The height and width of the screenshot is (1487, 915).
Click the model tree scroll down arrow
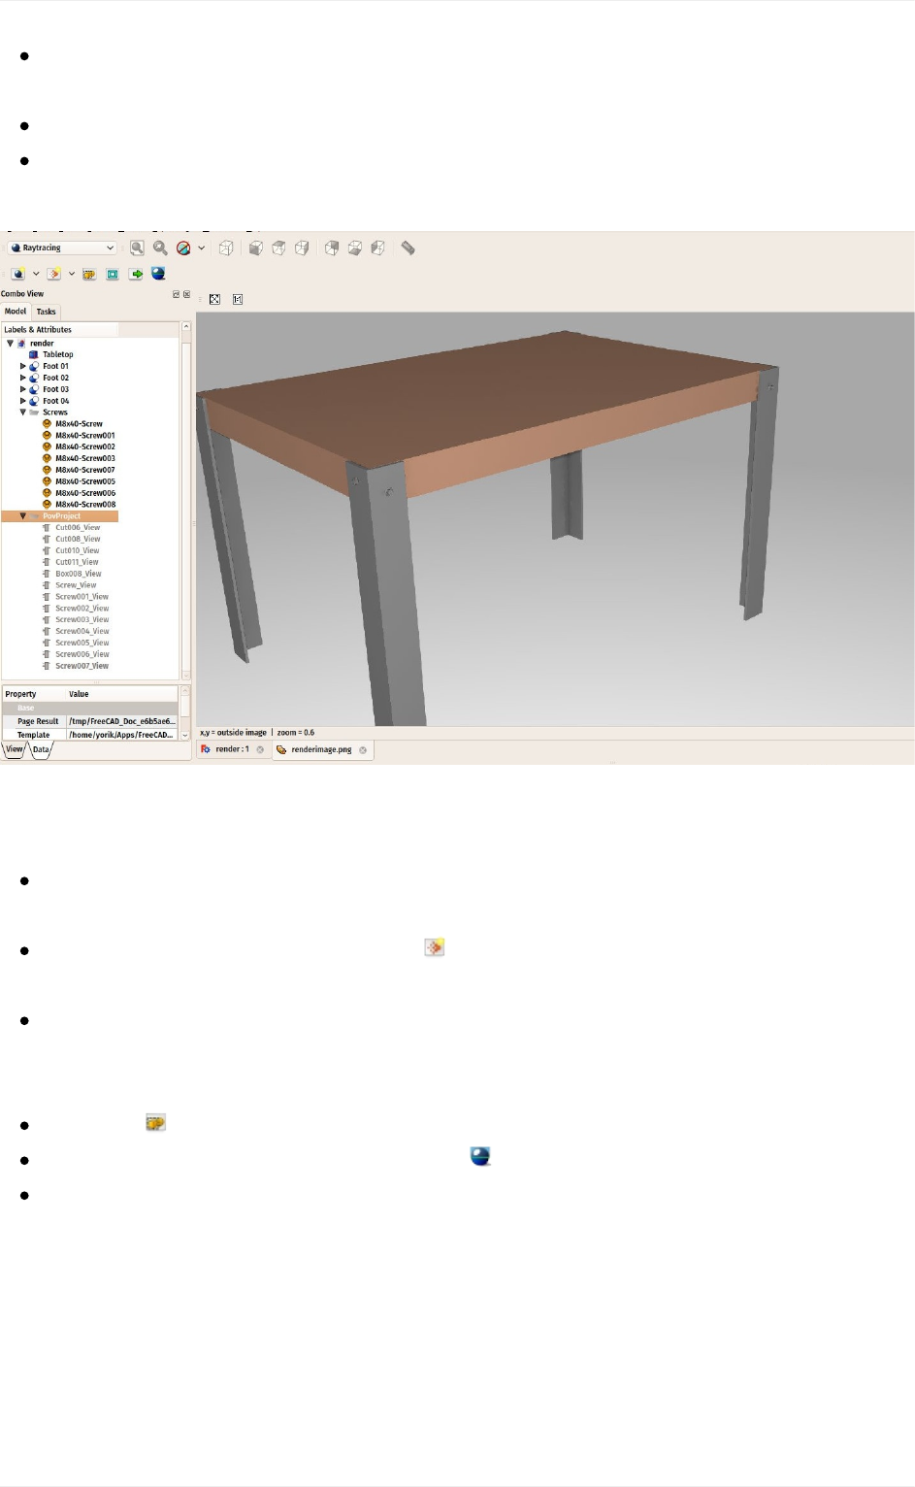(x=186, y=675)
